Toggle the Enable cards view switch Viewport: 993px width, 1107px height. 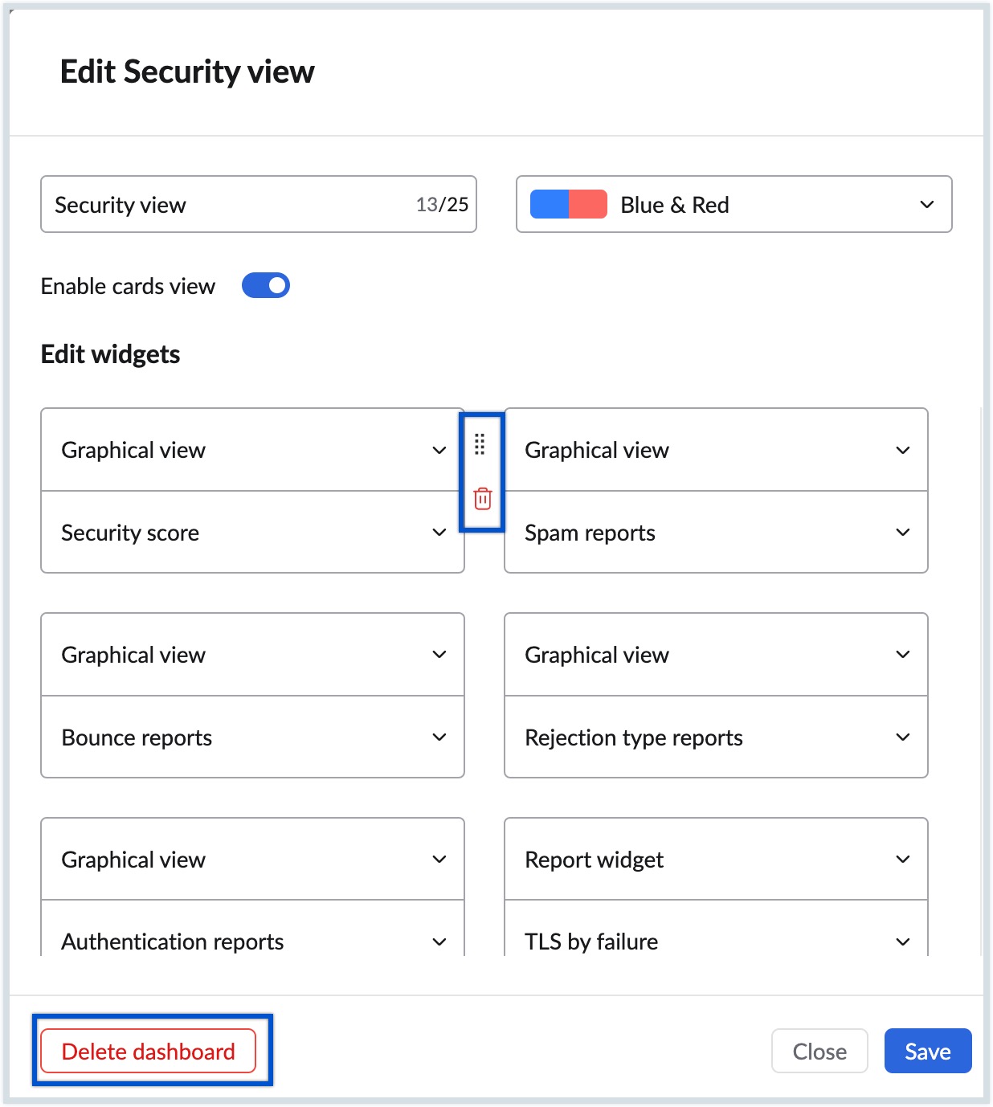(x=266, y=285)
